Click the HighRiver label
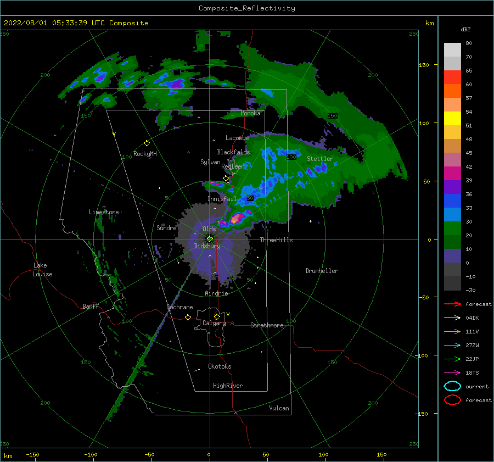 227,386
